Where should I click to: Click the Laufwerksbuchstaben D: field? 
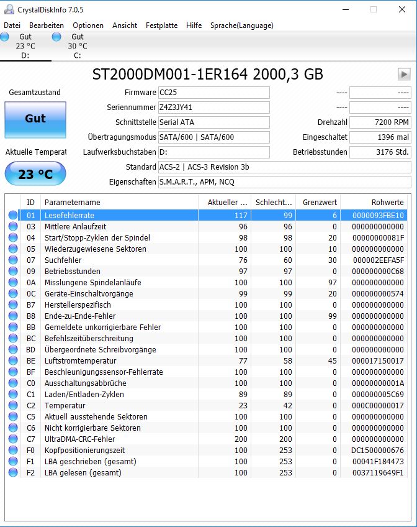213,152
